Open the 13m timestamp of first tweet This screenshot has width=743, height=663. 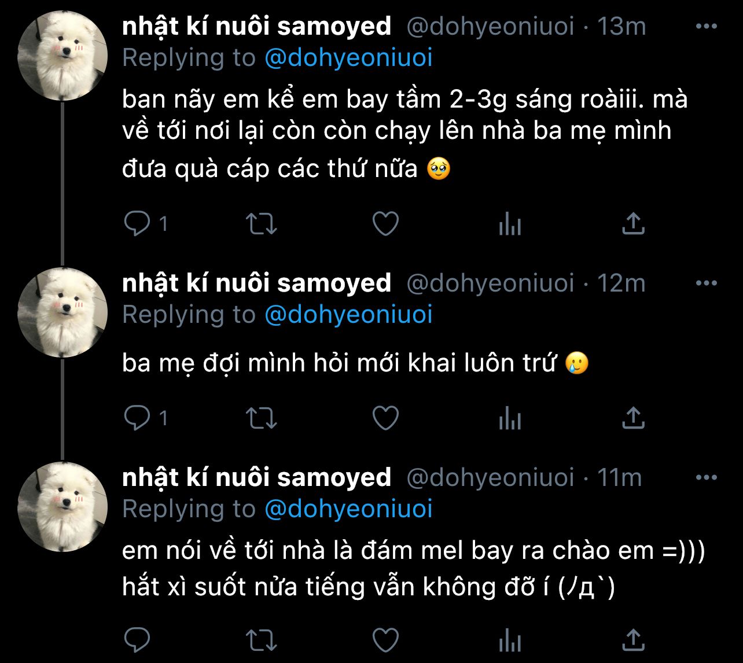tap(621, 27)
